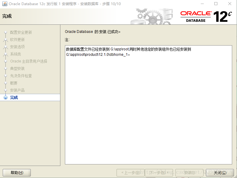Select the 安装产品 step
Screen dimensions: 237x178
click(x=17, y=91)
